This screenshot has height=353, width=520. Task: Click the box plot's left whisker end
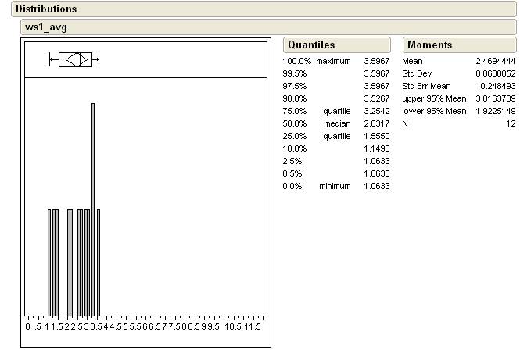pos(50,59)
